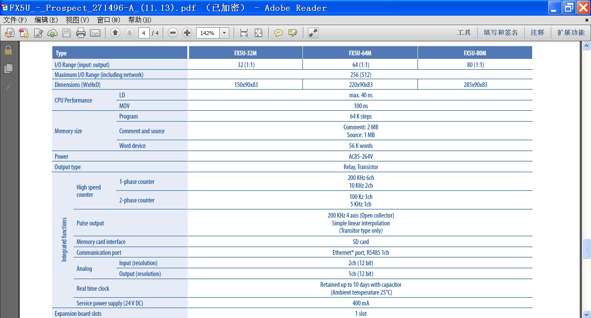591x318 pixels.
Task: Go to the previous page with the up arrow
Action: click(x=115, y=33)
